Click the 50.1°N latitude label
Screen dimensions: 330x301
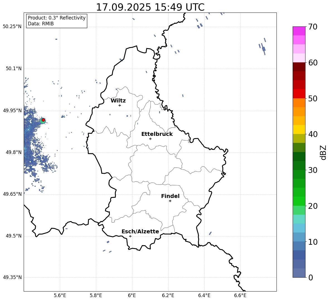13,69
